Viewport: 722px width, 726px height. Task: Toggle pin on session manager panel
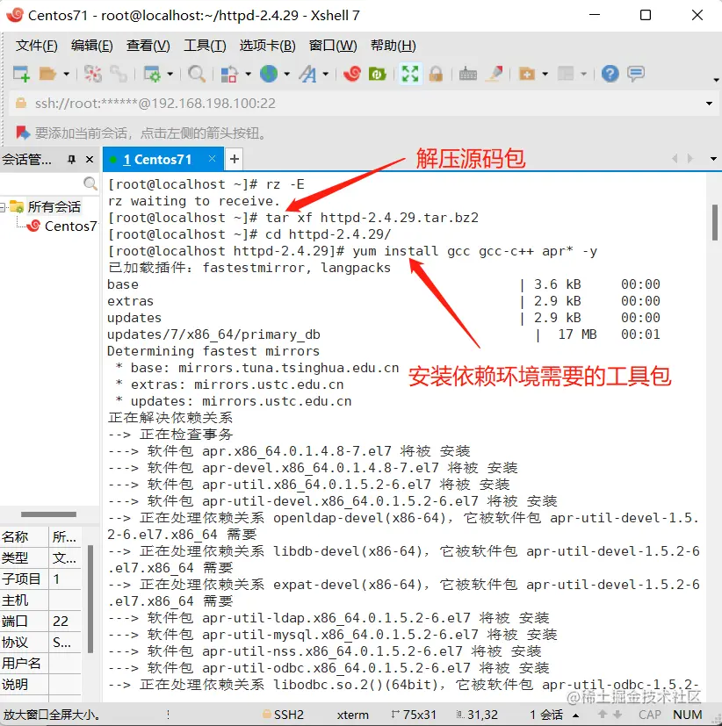click(x=71, y=160)
